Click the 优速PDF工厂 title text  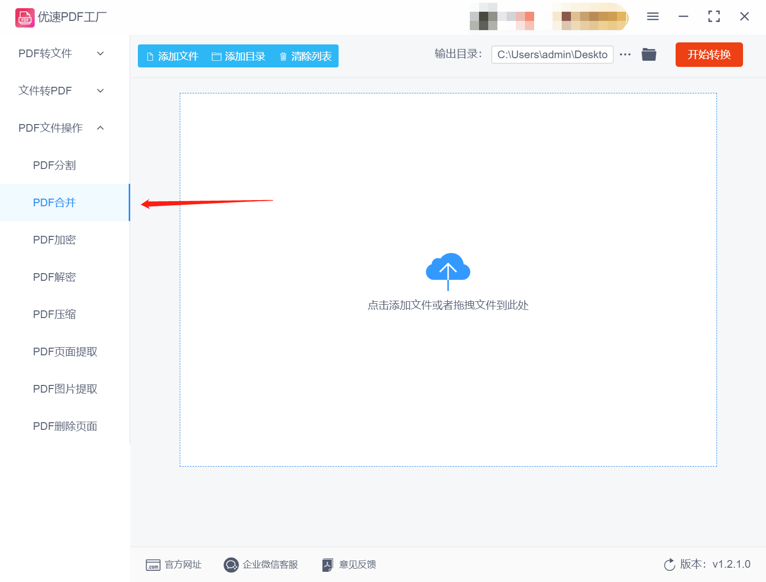(72, 17)
